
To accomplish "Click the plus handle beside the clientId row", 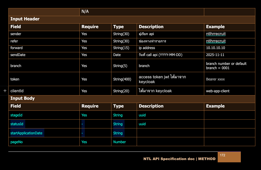I will (x=5, y=91).
